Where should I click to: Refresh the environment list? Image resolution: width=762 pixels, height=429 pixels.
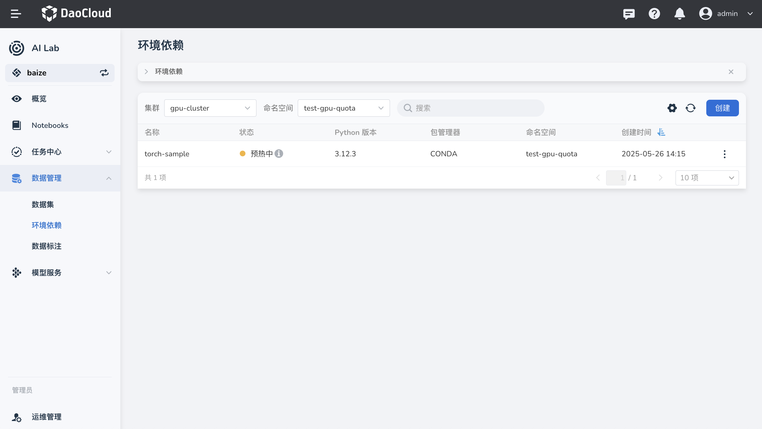click(691, 108)
